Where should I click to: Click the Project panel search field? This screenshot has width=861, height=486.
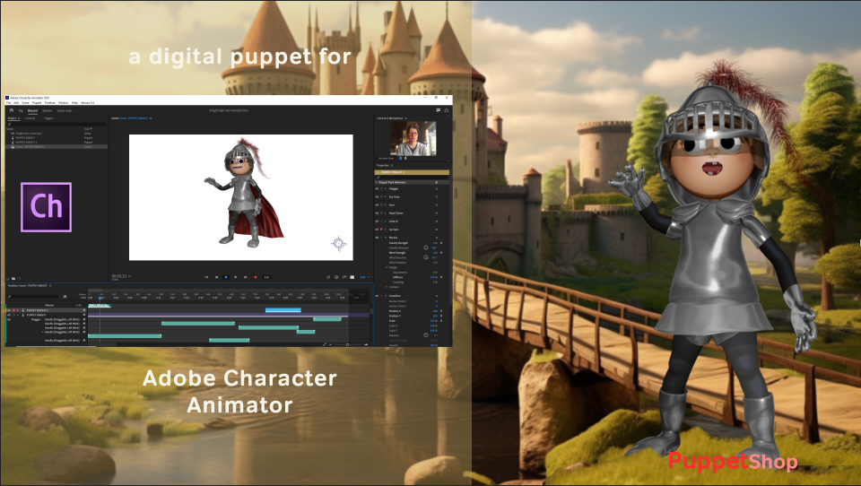57,124
